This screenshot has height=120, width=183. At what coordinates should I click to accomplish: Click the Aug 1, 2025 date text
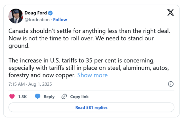tap(40, 84)
